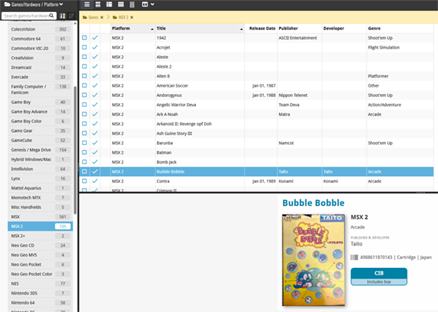Select the MSX platform folder

(40, 216)
